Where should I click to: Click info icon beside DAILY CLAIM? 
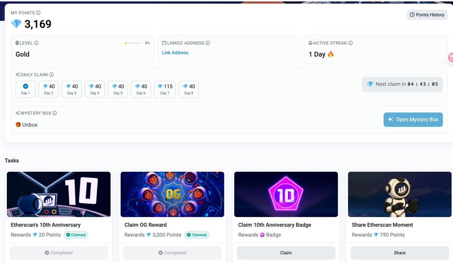click(x=51, y=74)
